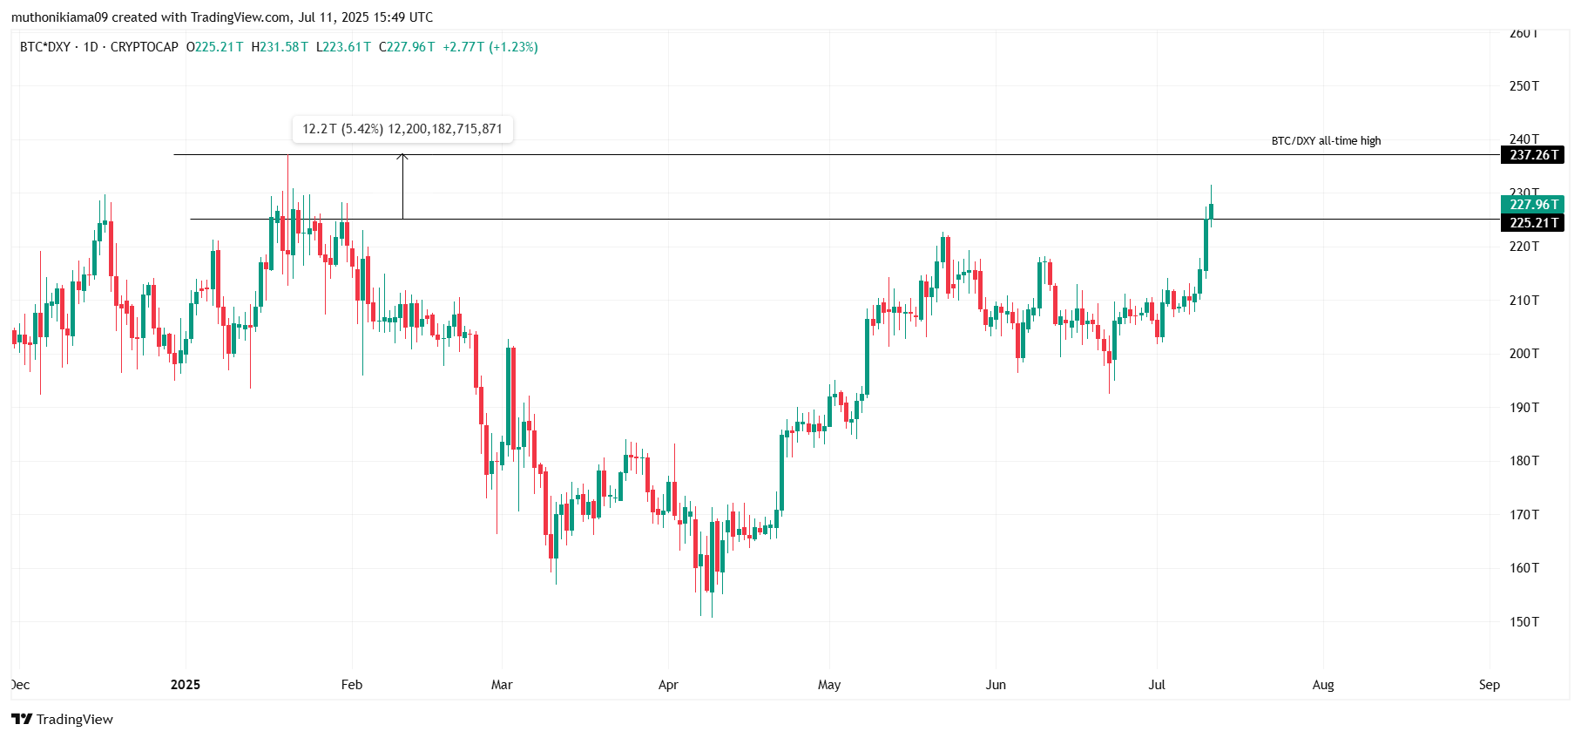This screenshot has width=1581, height=738.
Task: Click the Jul label on the time axis
Action: tap(1157, 685)
